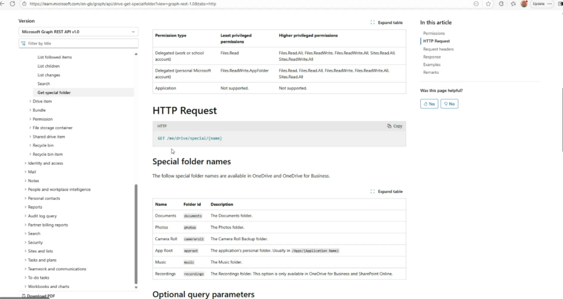Reload the page with the refresh icon
Image resolution: width=563 pixels, height=299 pixels.
(13, 4)
